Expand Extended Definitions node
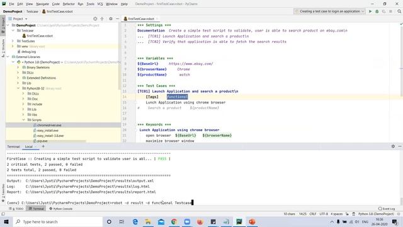403x227 pixels. (18, 78)
